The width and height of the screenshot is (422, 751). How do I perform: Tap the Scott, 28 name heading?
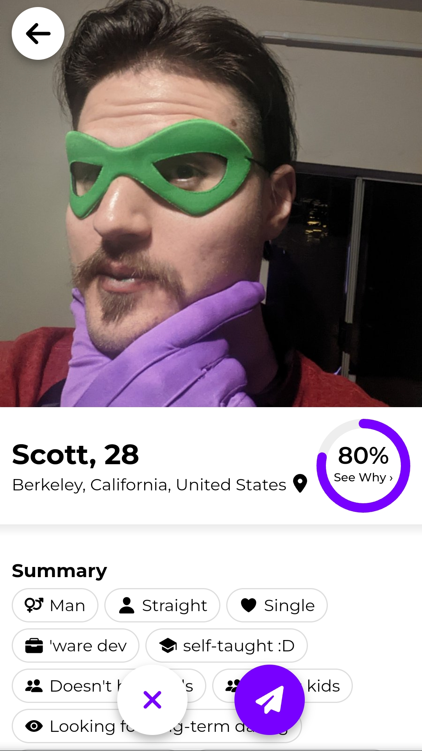tap(75, 455)
